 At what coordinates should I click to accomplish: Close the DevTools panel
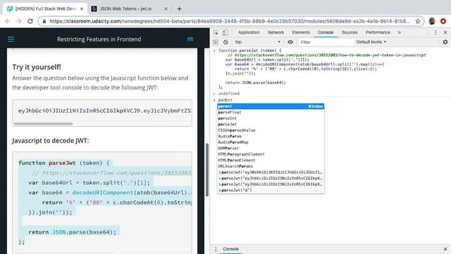[x=445, y=32]
